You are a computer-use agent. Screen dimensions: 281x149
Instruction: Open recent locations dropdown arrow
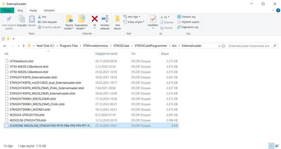19,46
